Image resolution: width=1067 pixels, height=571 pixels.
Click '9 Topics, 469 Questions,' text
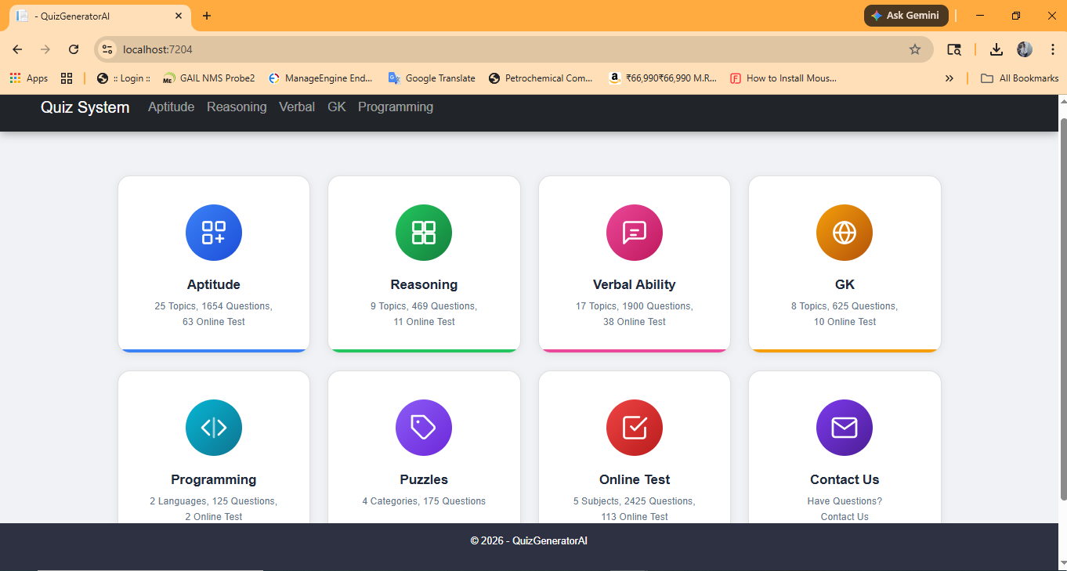coord(424,306)
